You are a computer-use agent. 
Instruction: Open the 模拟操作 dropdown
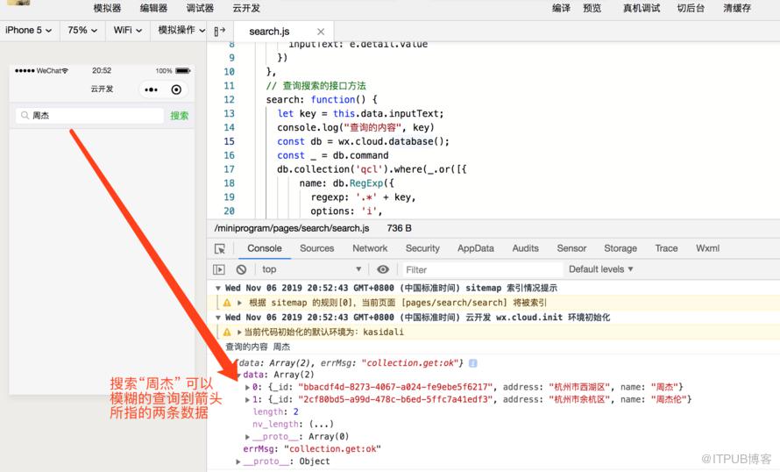(181, 30)
